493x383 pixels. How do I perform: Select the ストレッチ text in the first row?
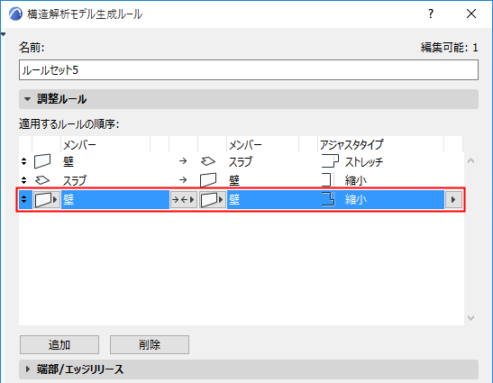point(364,162)
